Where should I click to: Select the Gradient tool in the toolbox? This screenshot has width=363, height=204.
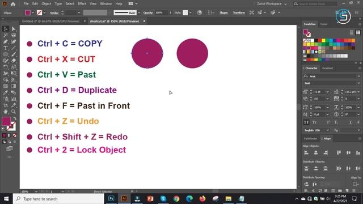(x=14, y=86)
